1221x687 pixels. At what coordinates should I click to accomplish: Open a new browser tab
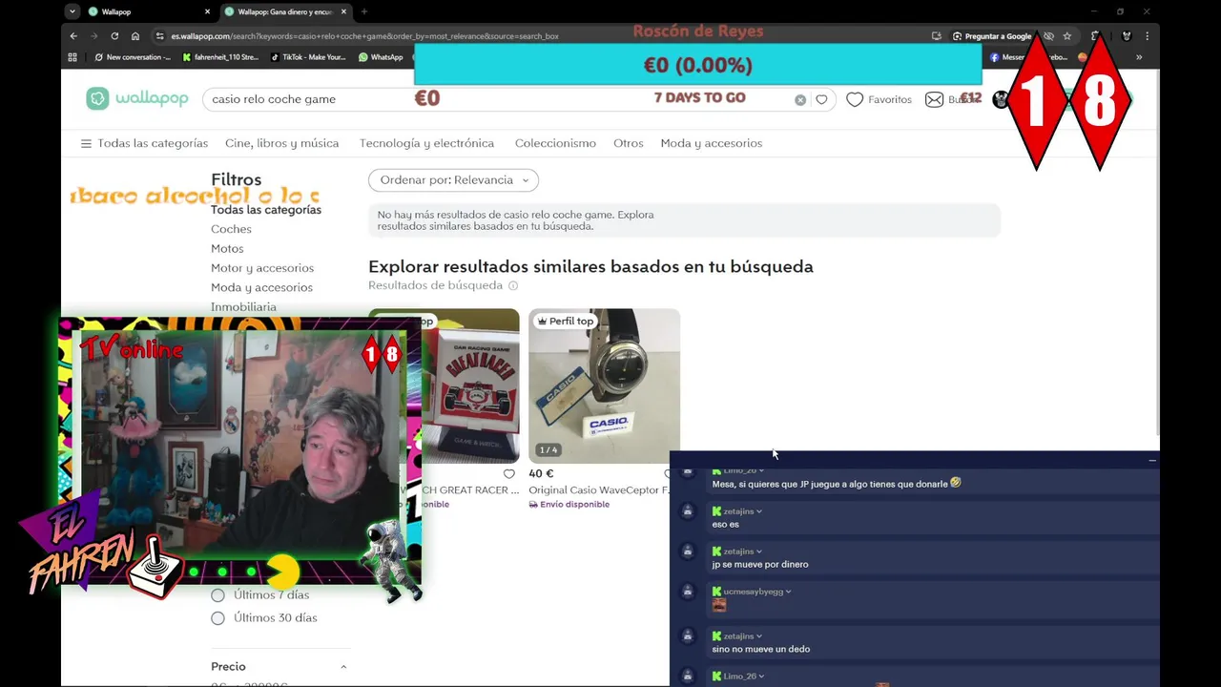tap(363, 11)
